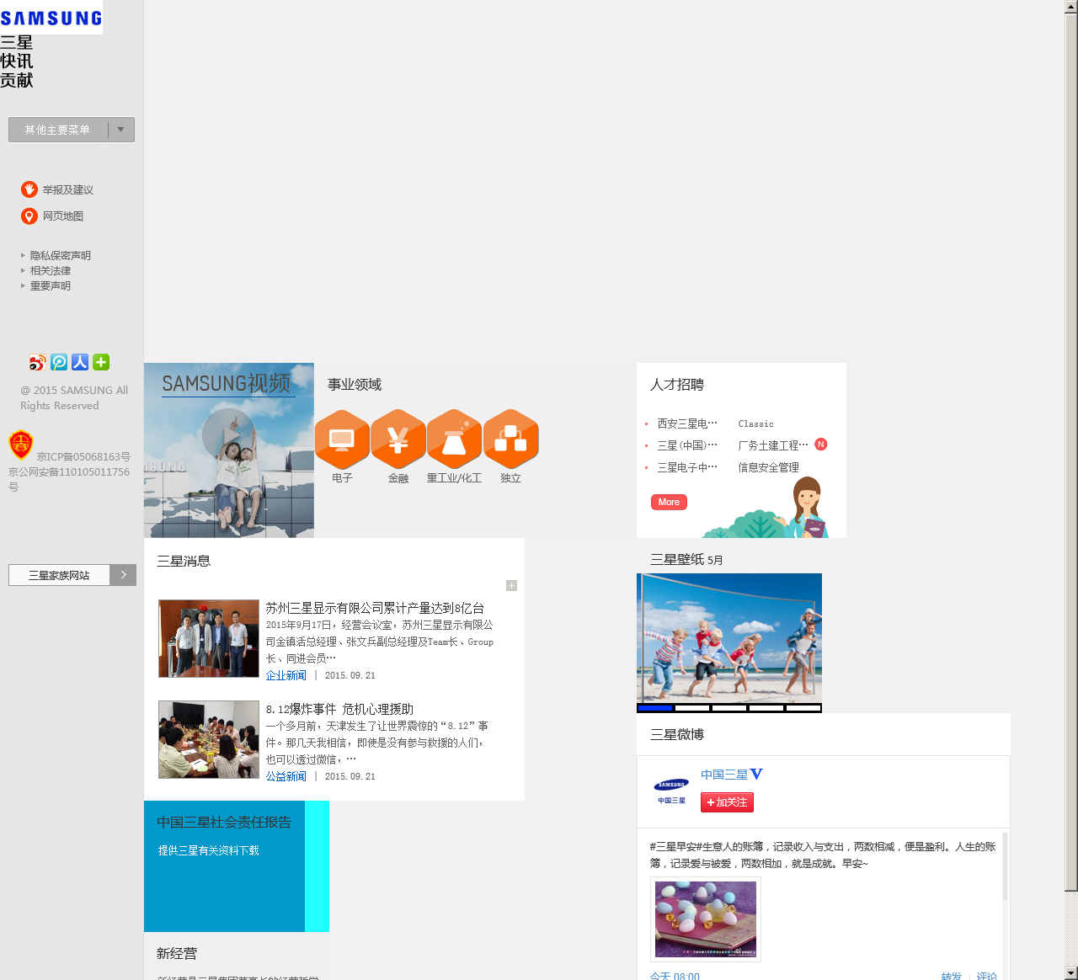Click the blue V verified badge
The image size is (1078, 980).
pos(756,774)
